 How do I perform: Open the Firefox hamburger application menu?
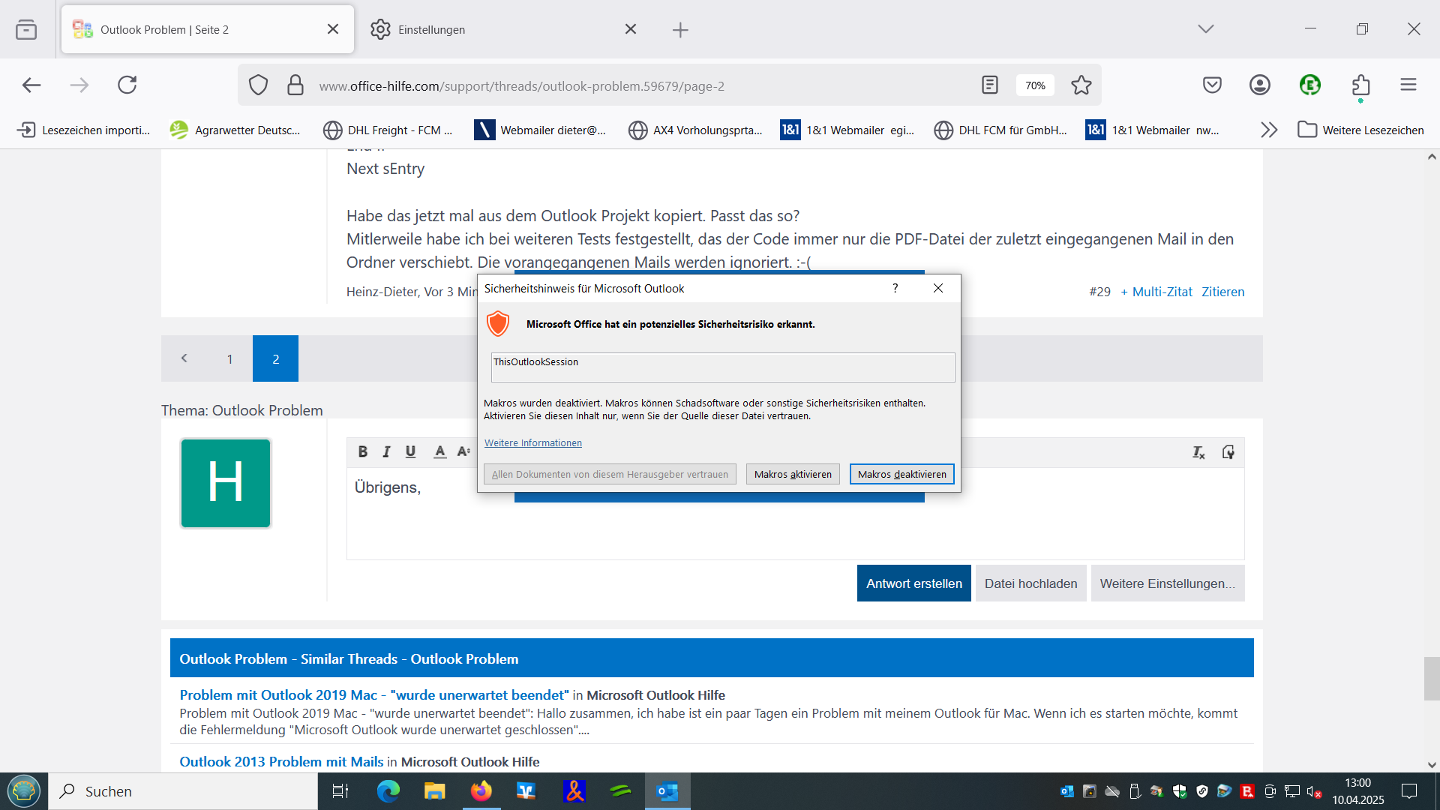[x=1408, y=85]
